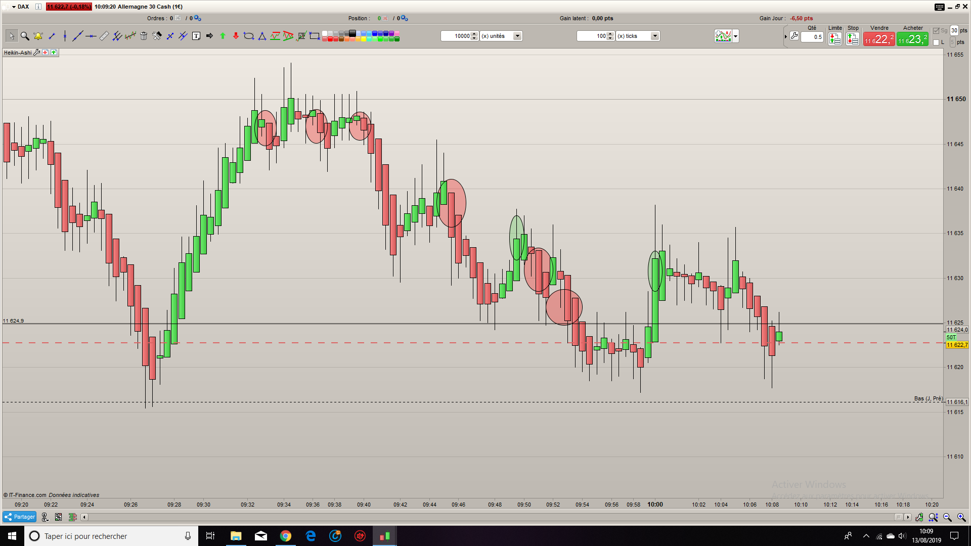Click the alert bell icon
The width and height of the screenshot is (971, 546).
pos(38,36)
